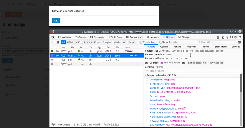This screenshot has height=128, width=245.
Task: Click help icon next to 404 status code
Action: [x=184, y=63]
